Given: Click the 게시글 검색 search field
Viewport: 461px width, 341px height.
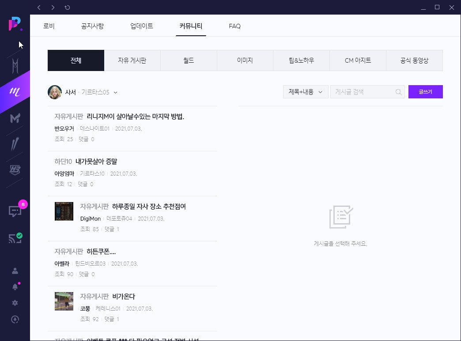Looking at the screenshot, I should [x=362, y=92].
